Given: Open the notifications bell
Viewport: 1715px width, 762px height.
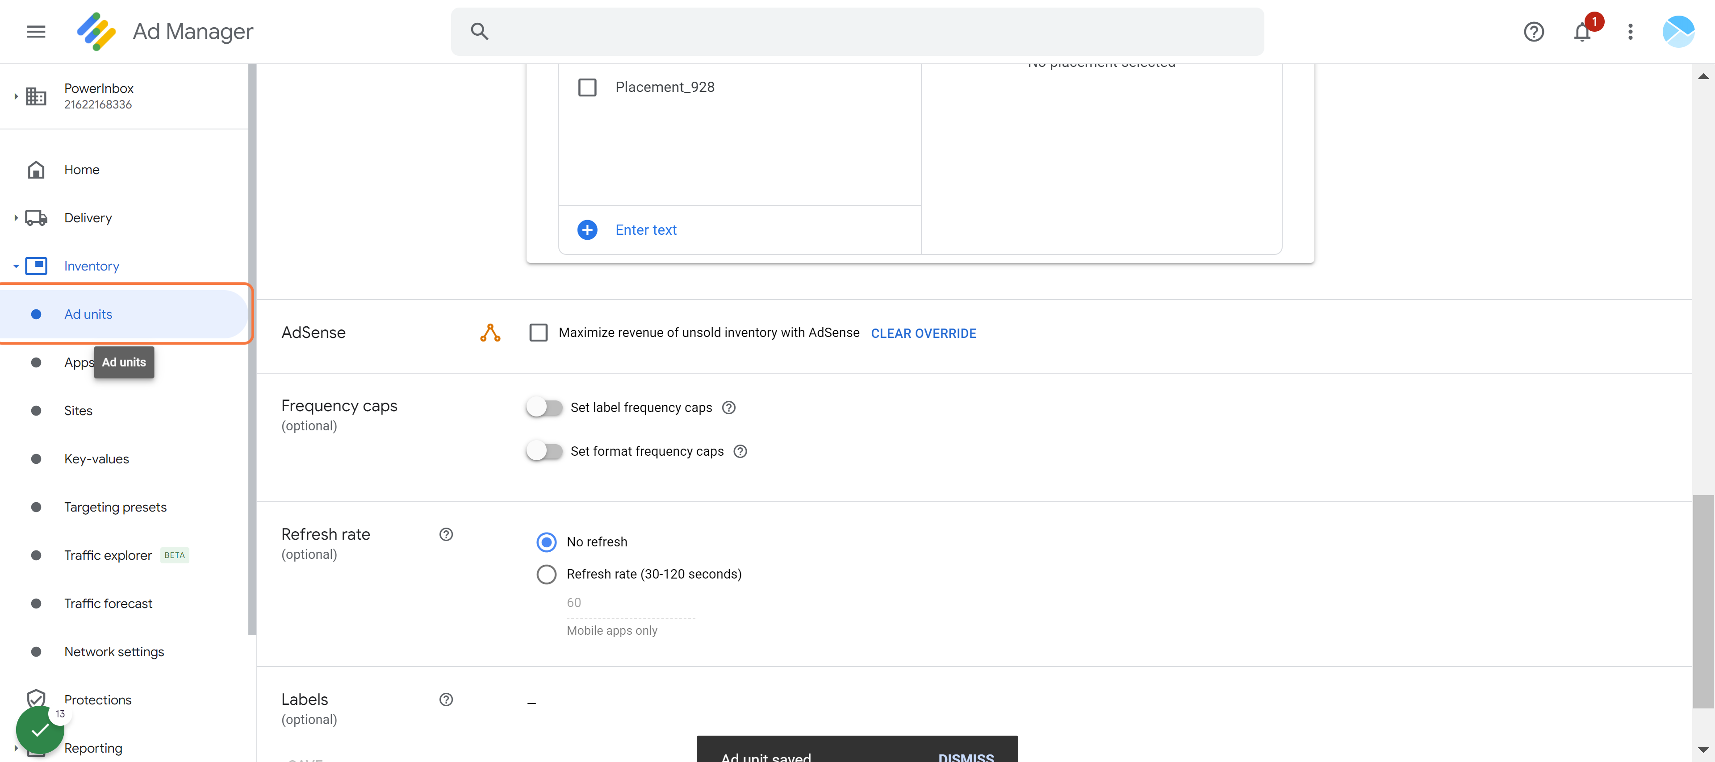Looking at the screenshot, I should point(1582,31).
